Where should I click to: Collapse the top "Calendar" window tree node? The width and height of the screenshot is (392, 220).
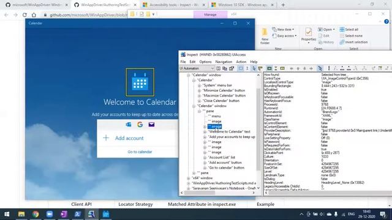click(189, 75)
